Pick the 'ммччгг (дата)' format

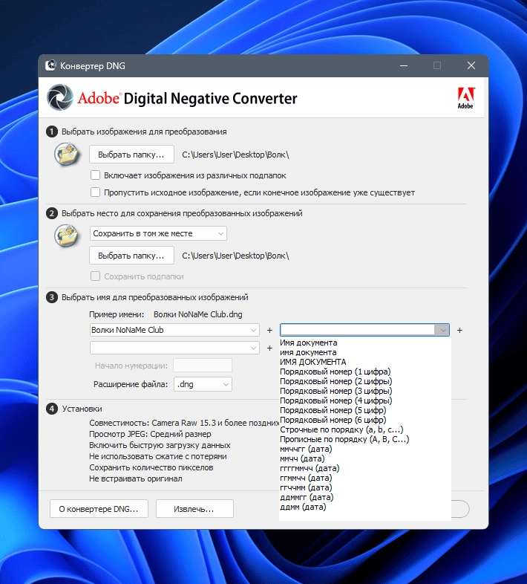click(306, 450)
